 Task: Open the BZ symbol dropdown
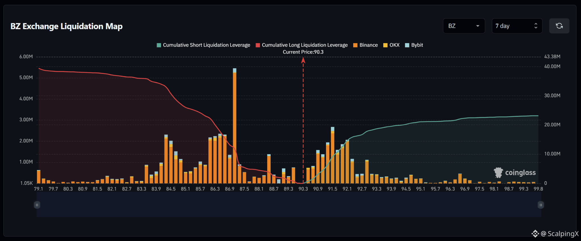(464, 26)
